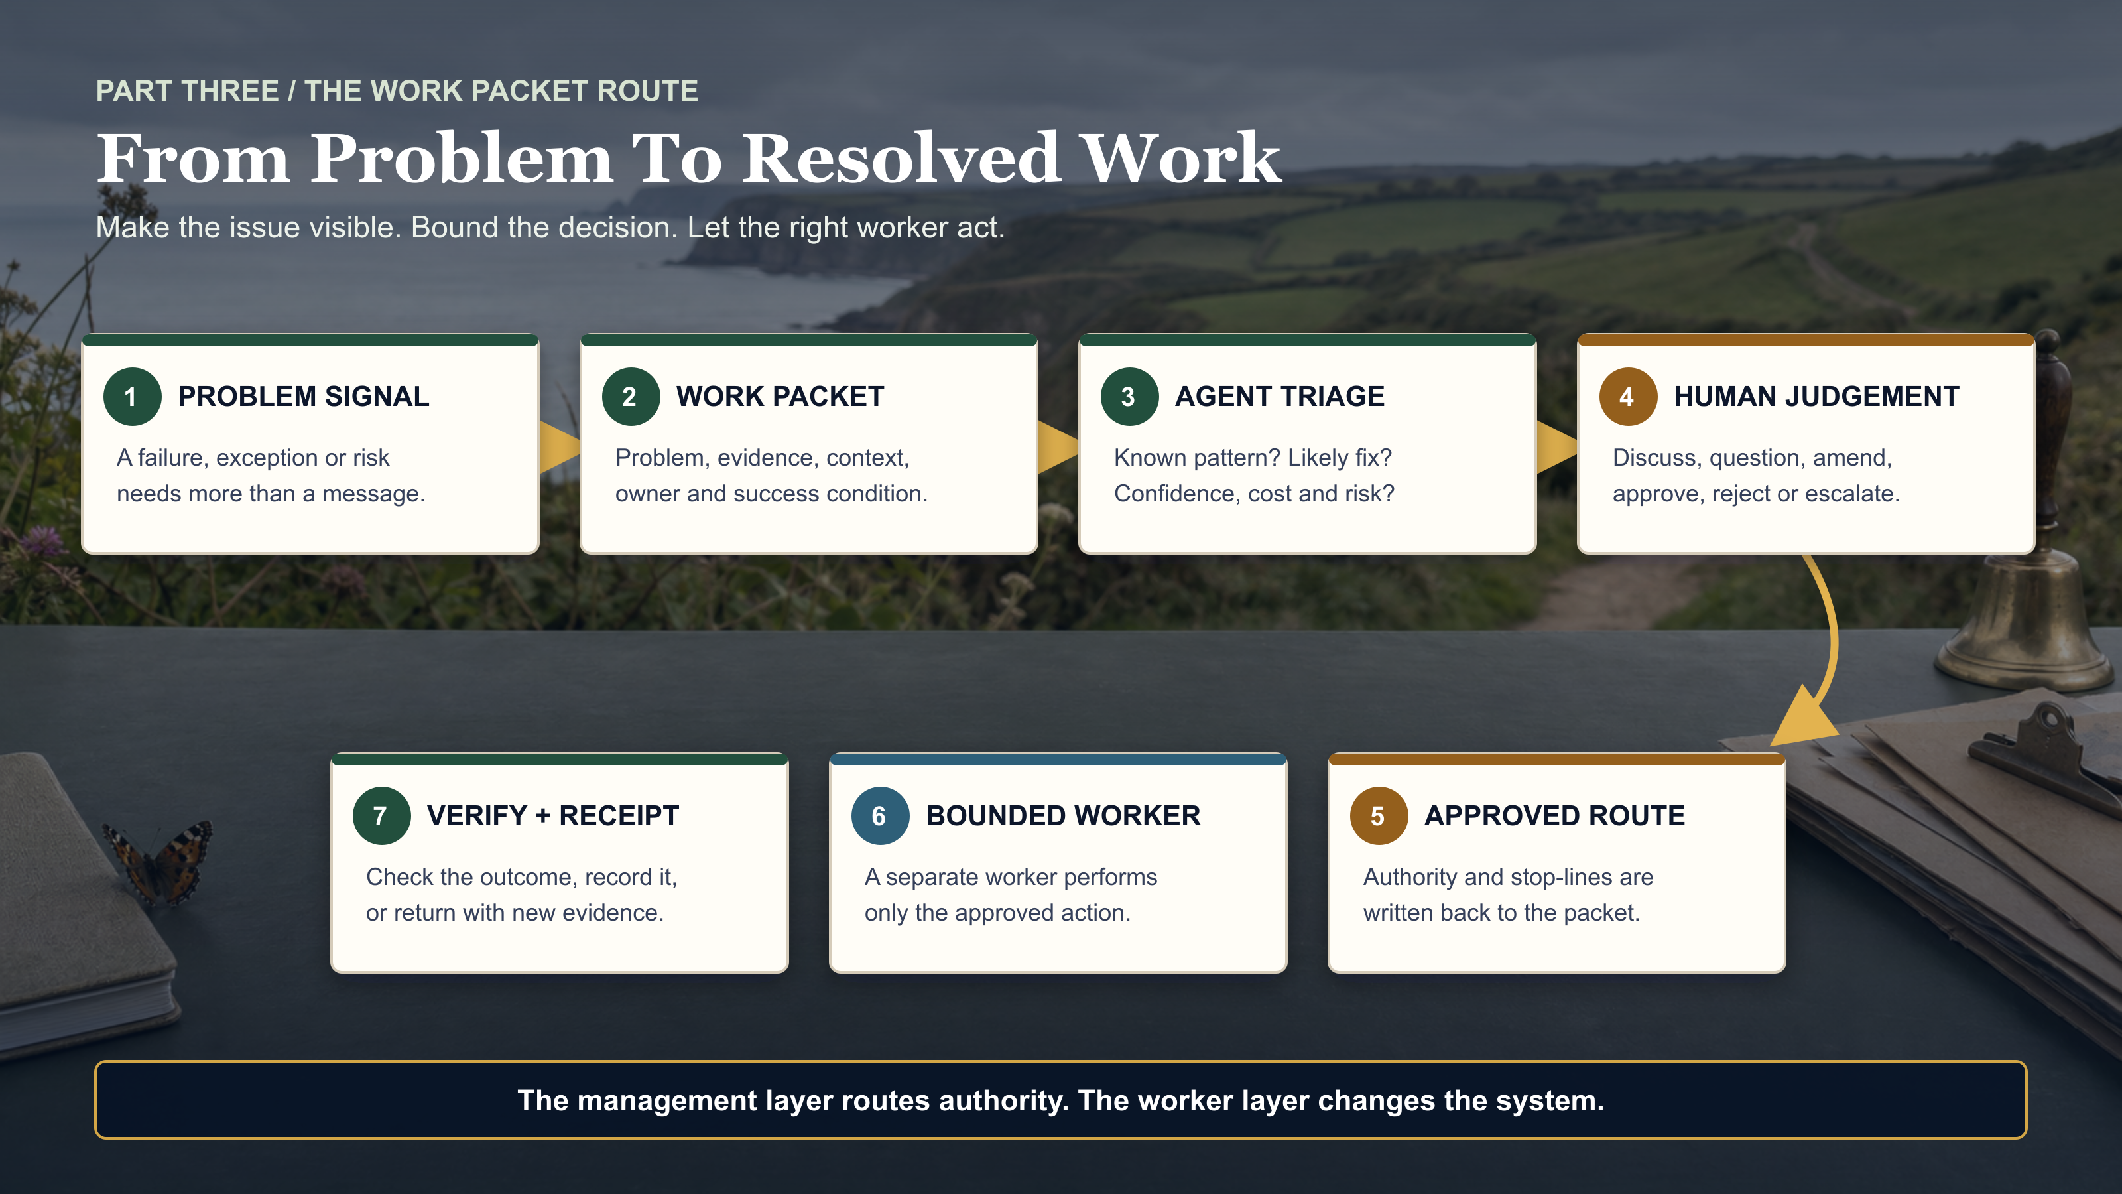2122x1194 pixels.
Task: Click text 'Check the outcome, record it,'
Action: pyautogui.click(x=521, y=877)
